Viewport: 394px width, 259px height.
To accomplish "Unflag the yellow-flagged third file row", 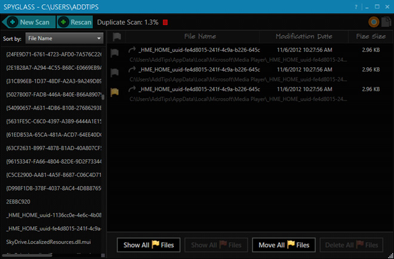I will click(115, 92).
